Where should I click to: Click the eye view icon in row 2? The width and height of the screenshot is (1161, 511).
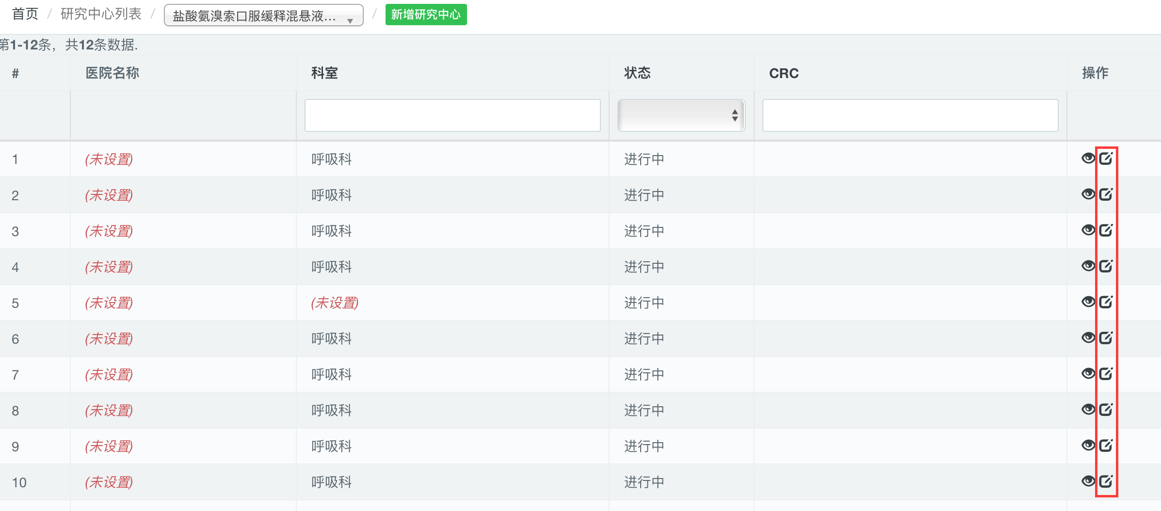point(1088,194)
